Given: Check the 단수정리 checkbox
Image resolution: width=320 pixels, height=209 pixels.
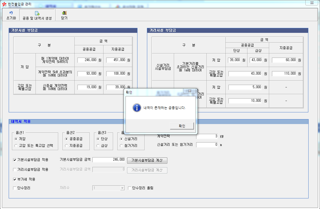Looking at the screenshot, I should coord(15,188).
